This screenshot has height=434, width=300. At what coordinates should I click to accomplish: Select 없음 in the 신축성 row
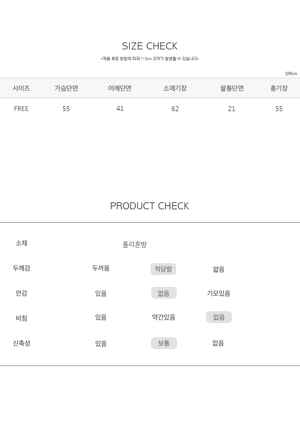click(218, 343)
